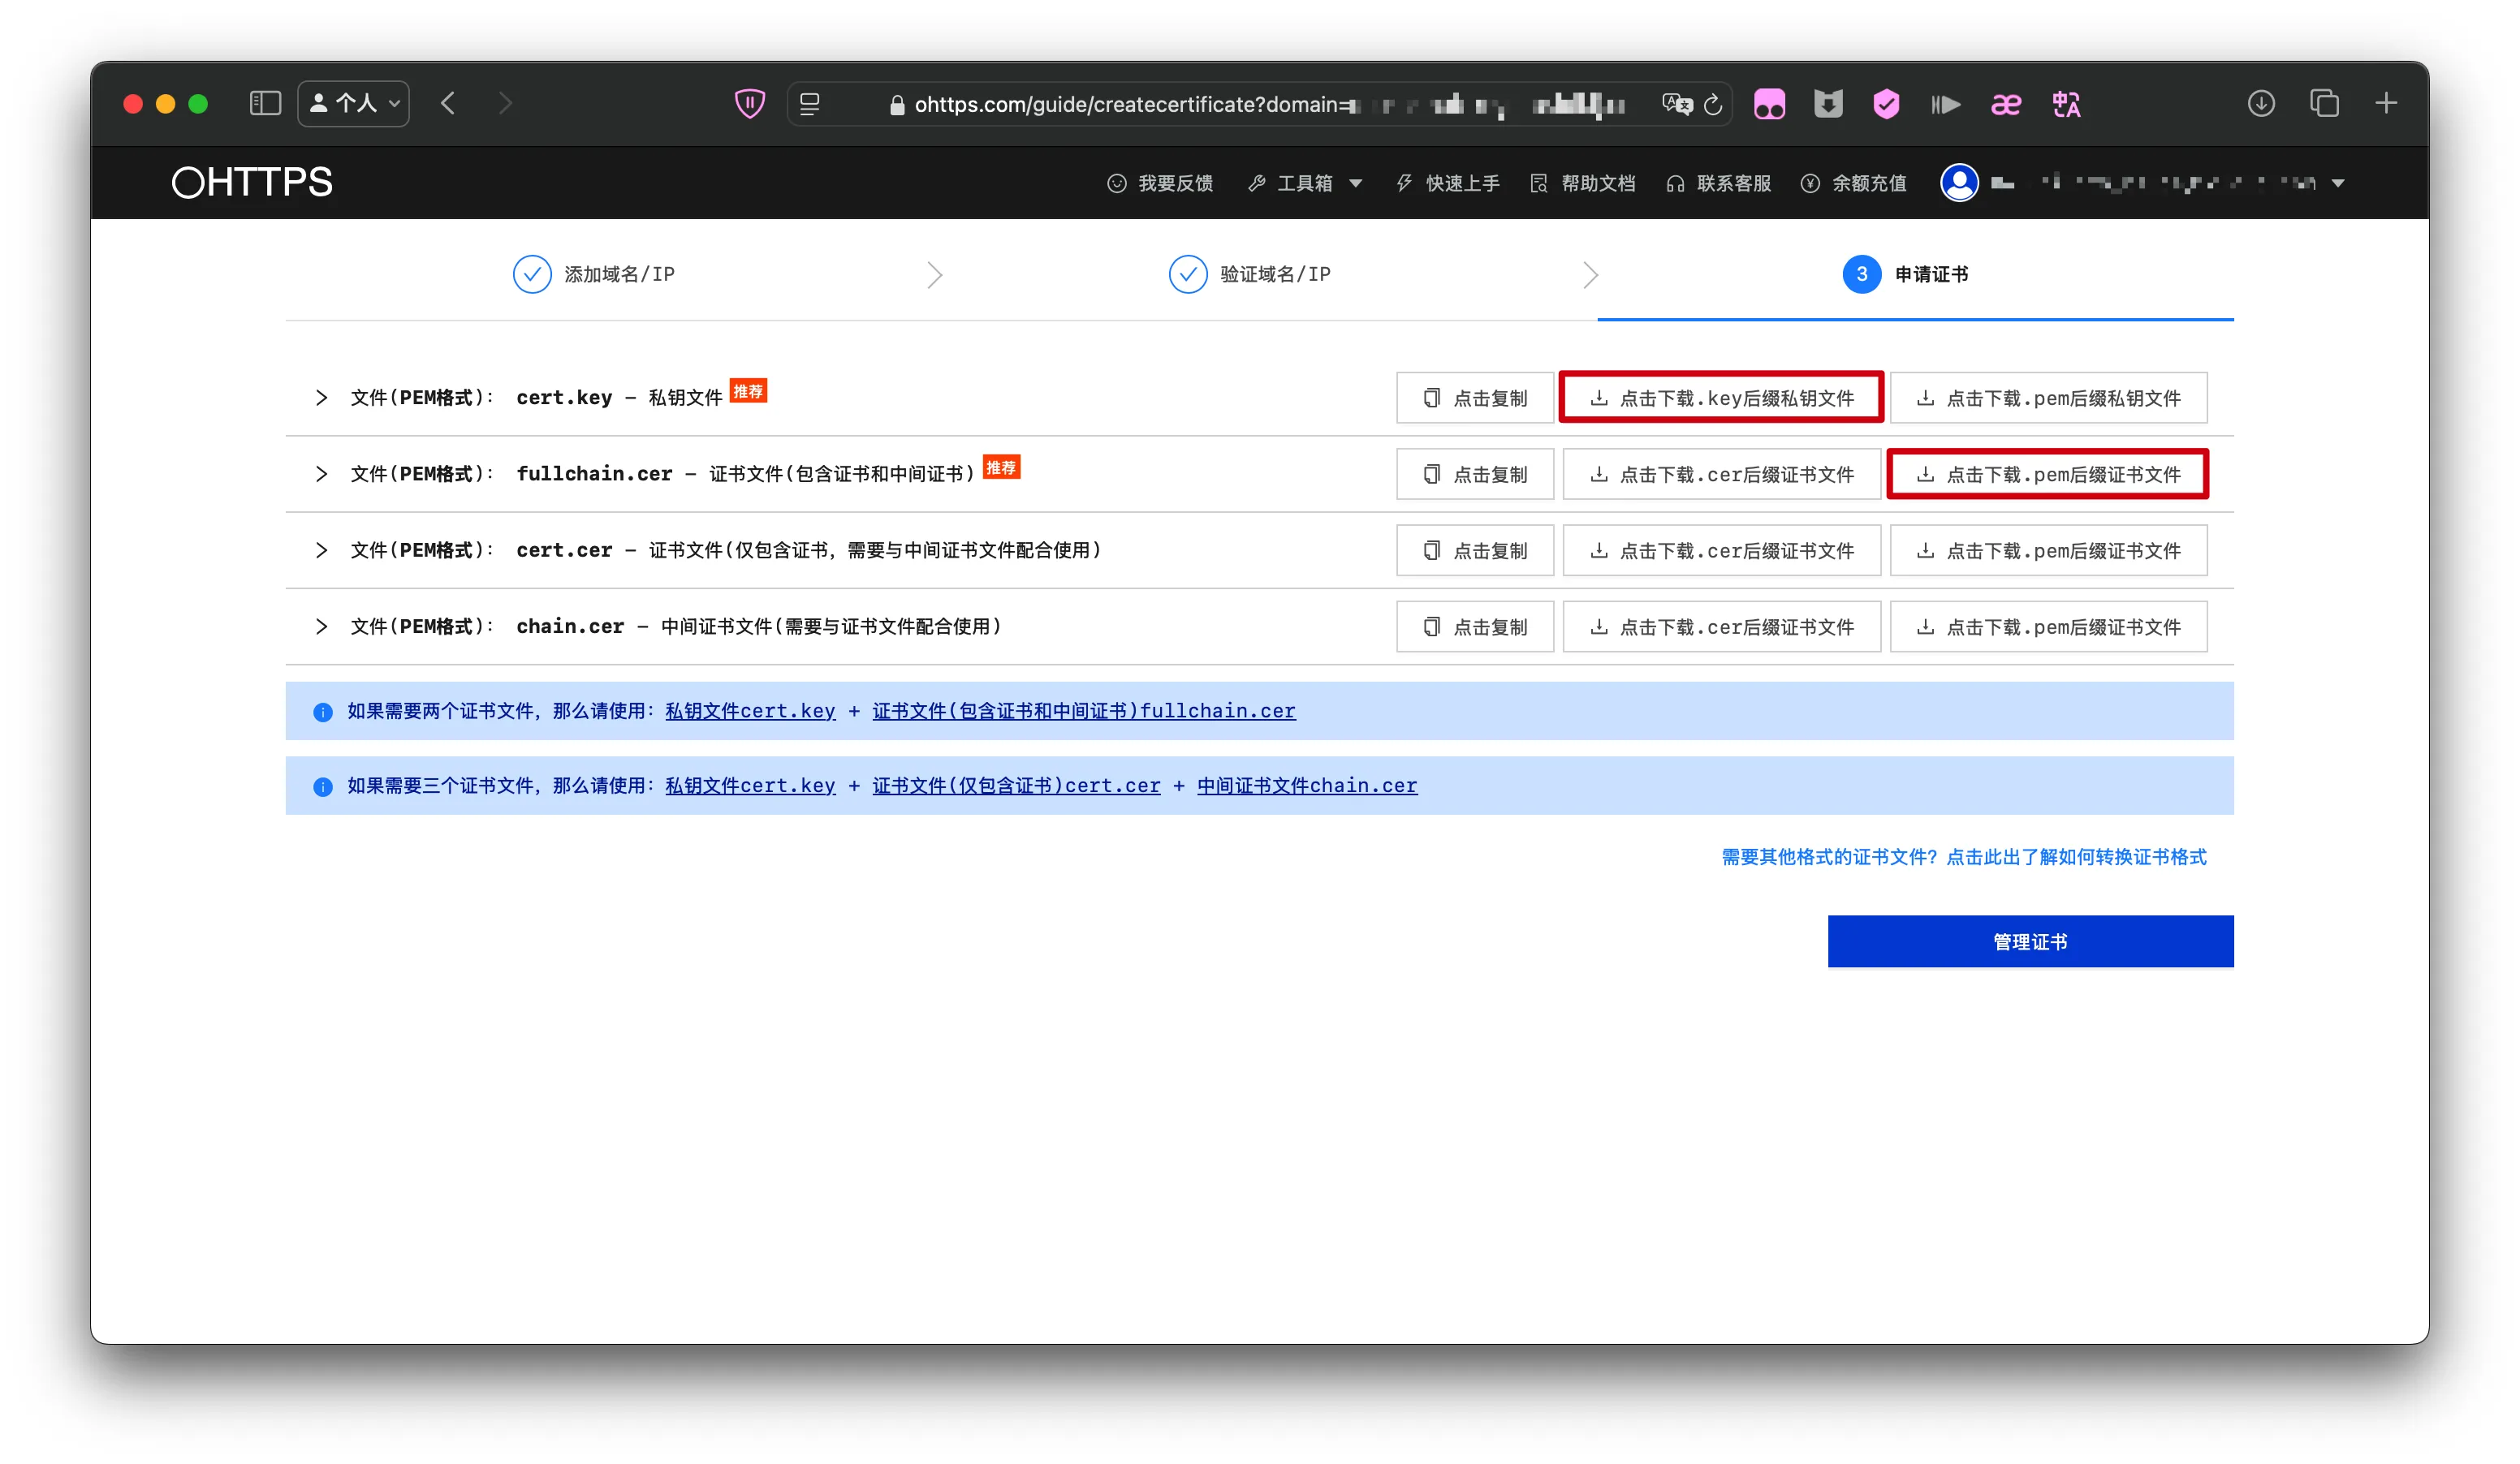The height and width of the screenshot is (1464, 2520).
Task: Click 点击复制 for the cert.cer row
Action: [x=1475, y=551]
